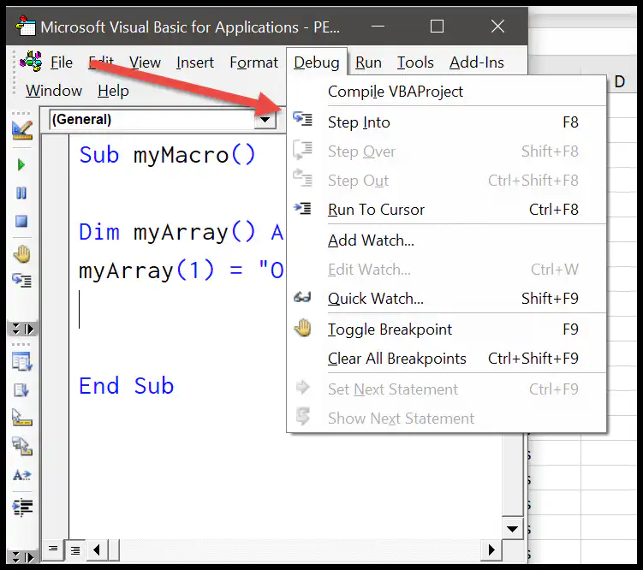Image resolution: width=643 pixels, height=570 pixels.
Task: Open the Insert menu
Action: pyautogui.click(x=195, y=62)
